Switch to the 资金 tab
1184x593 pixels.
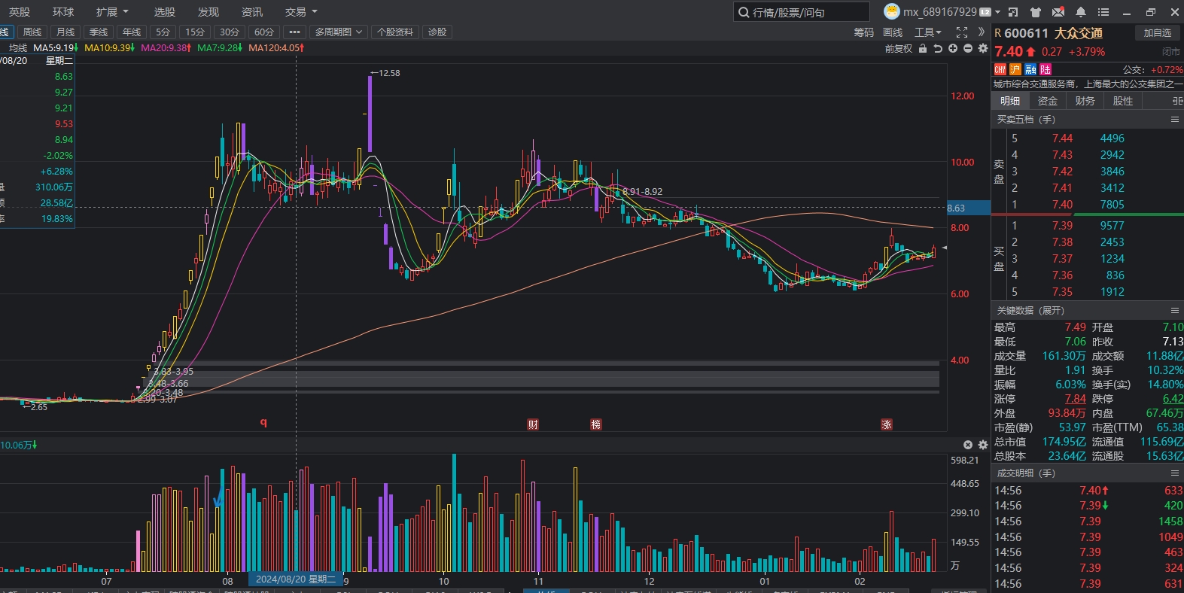pyautogui.click(x=1047, y=101)
